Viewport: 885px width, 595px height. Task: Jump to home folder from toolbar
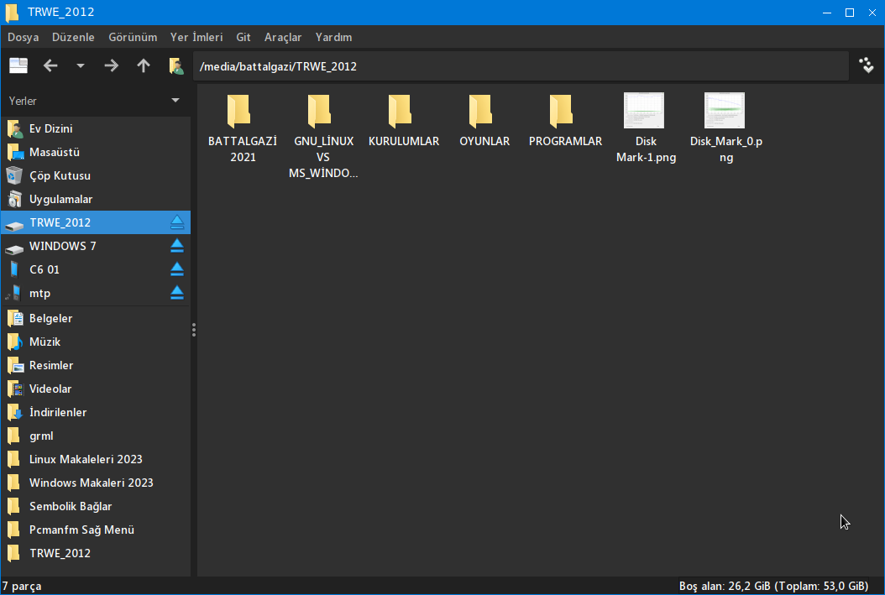(x=176, y=66)
